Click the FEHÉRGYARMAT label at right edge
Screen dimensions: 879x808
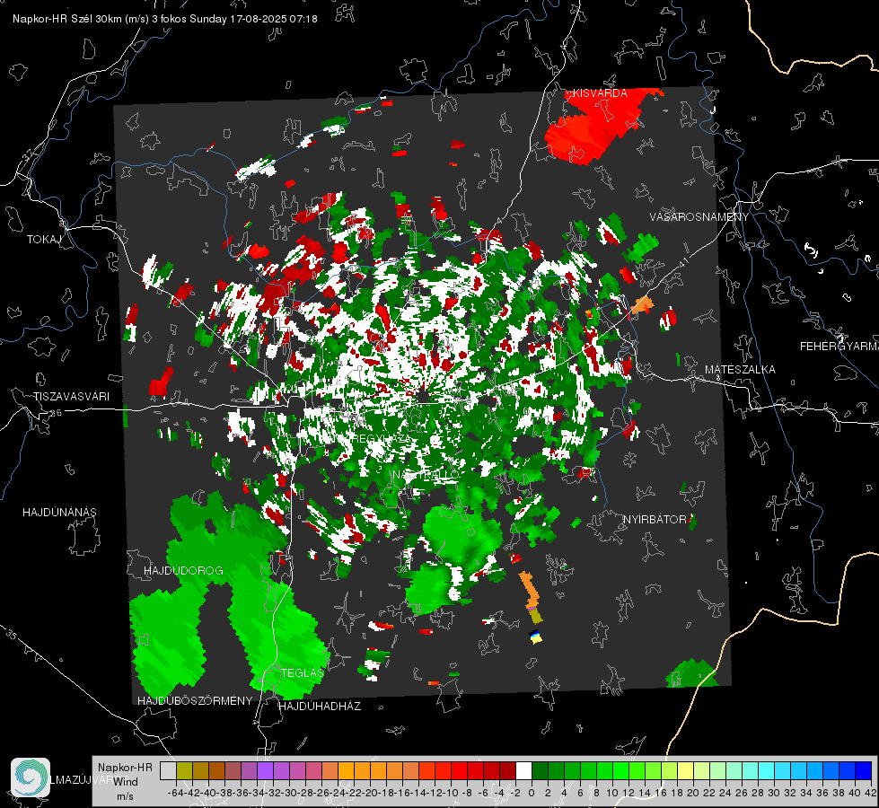click(839, 347)
